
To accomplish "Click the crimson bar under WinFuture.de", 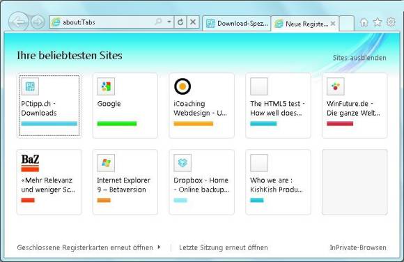I will point(340,124).
